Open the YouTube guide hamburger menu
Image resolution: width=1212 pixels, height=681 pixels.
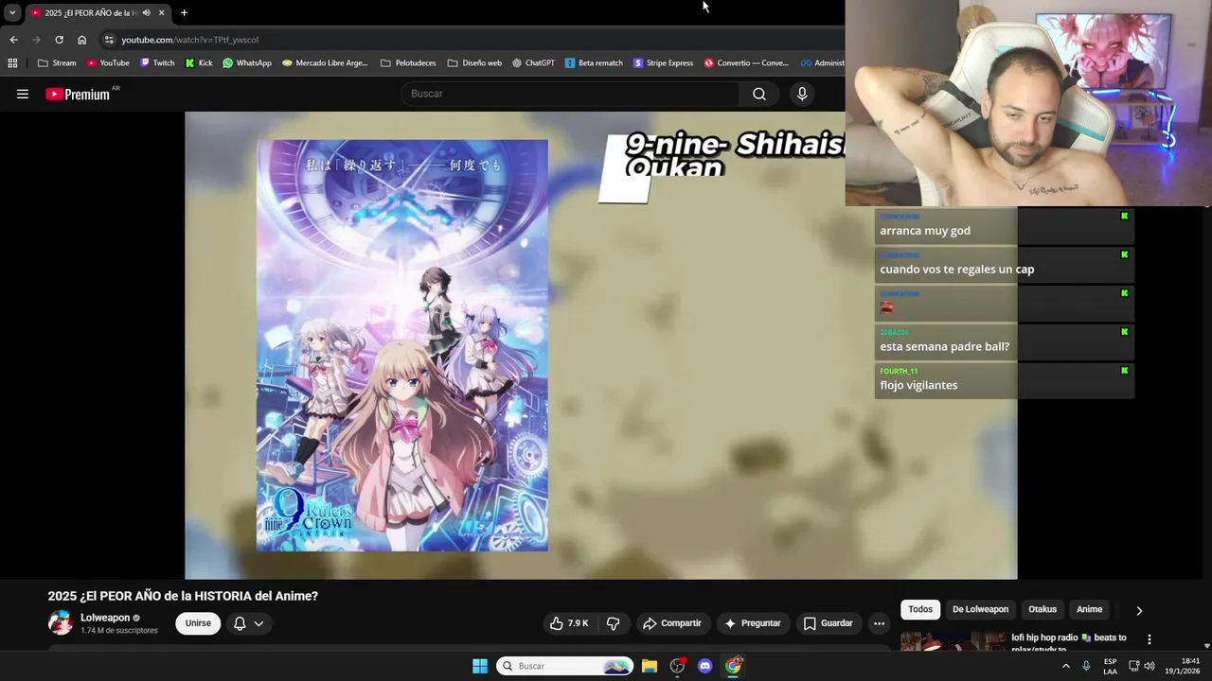(x=23, y=94)
